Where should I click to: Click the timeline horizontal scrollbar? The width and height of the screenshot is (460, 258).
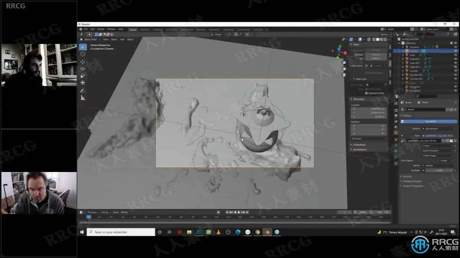235,222
